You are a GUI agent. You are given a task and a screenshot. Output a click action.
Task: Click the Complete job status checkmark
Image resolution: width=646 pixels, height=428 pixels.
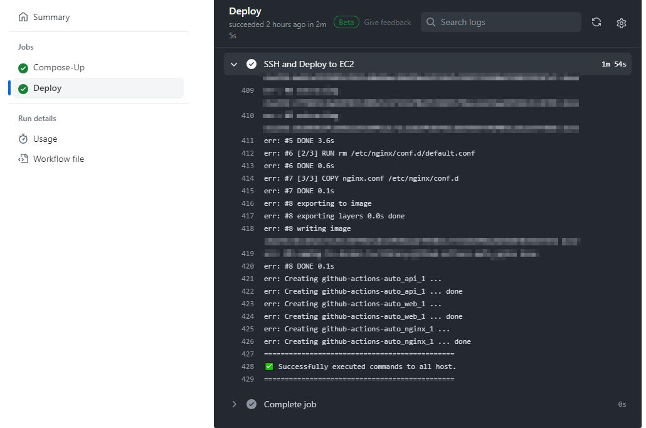[x=252, y=404]
